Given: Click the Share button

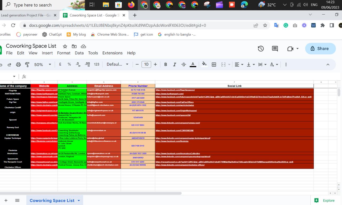Looking at the screenshot, I should pyautogui.click(x=320, y=49).
